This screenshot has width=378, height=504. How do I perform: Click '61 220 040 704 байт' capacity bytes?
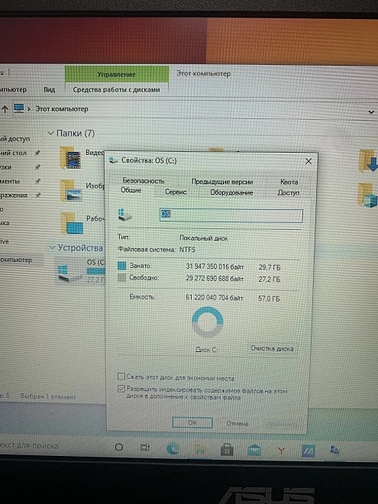[x=214, y=298]
